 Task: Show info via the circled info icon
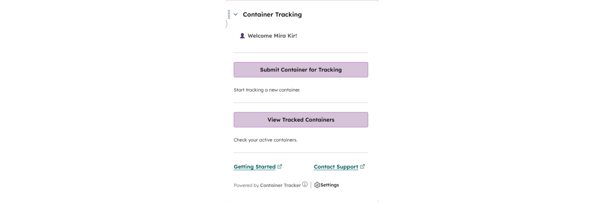pos(305,184)
